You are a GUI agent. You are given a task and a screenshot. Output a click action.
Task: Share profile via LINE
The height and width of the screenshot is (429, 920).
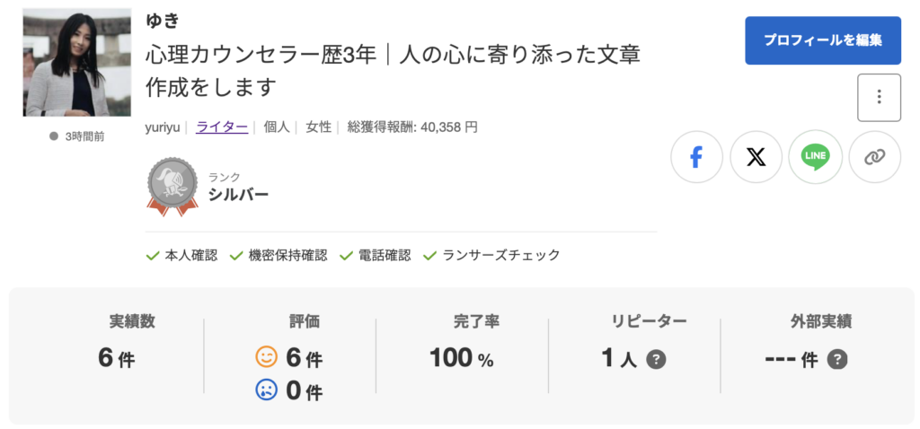click(815, 157)
